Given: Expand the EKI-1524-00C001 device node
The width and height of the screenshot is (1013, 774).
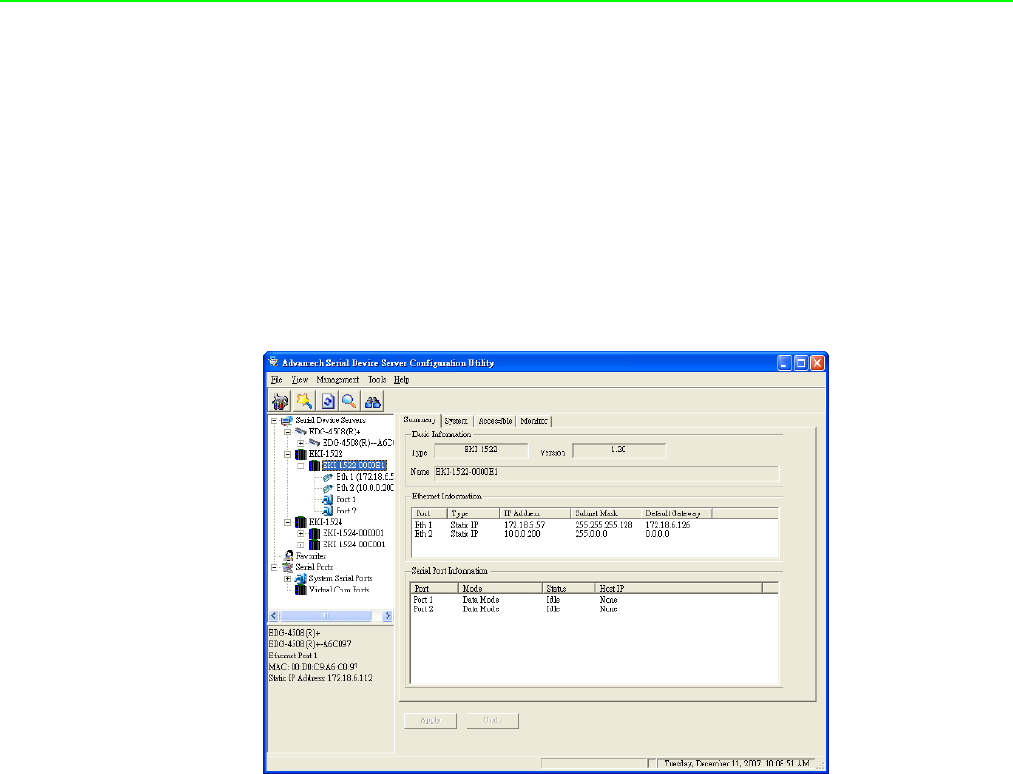Looking at the screenshot, I should click(301, 545).
